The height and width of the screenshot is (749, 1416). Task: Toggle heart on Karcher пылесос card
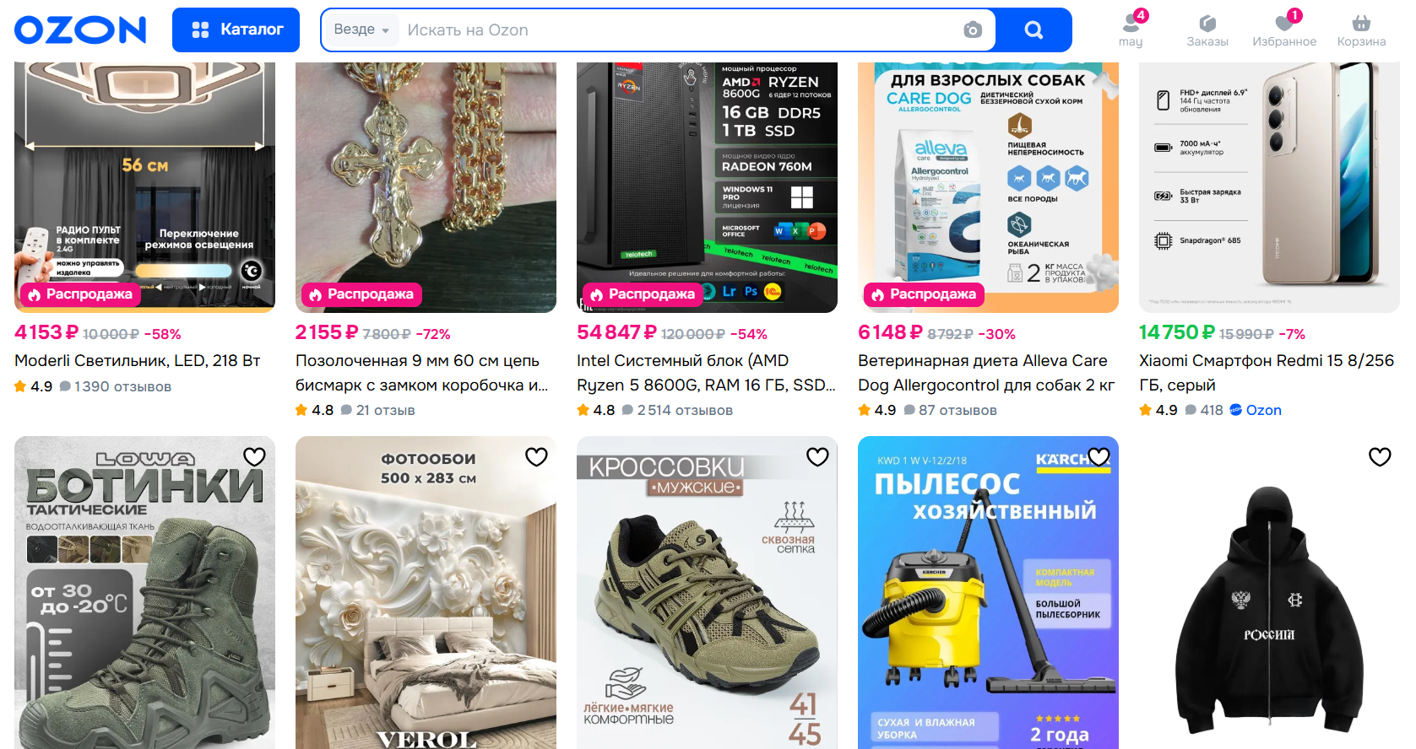coord(1099,456)
